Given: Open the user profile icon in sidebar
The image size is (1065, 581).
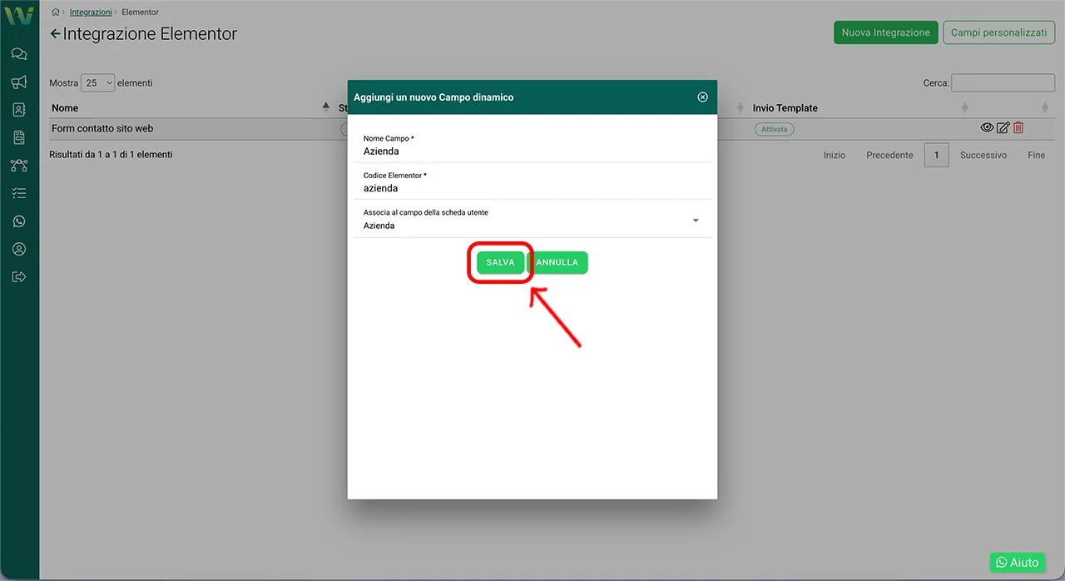Looking at the screenshot, I should (19, 249).
